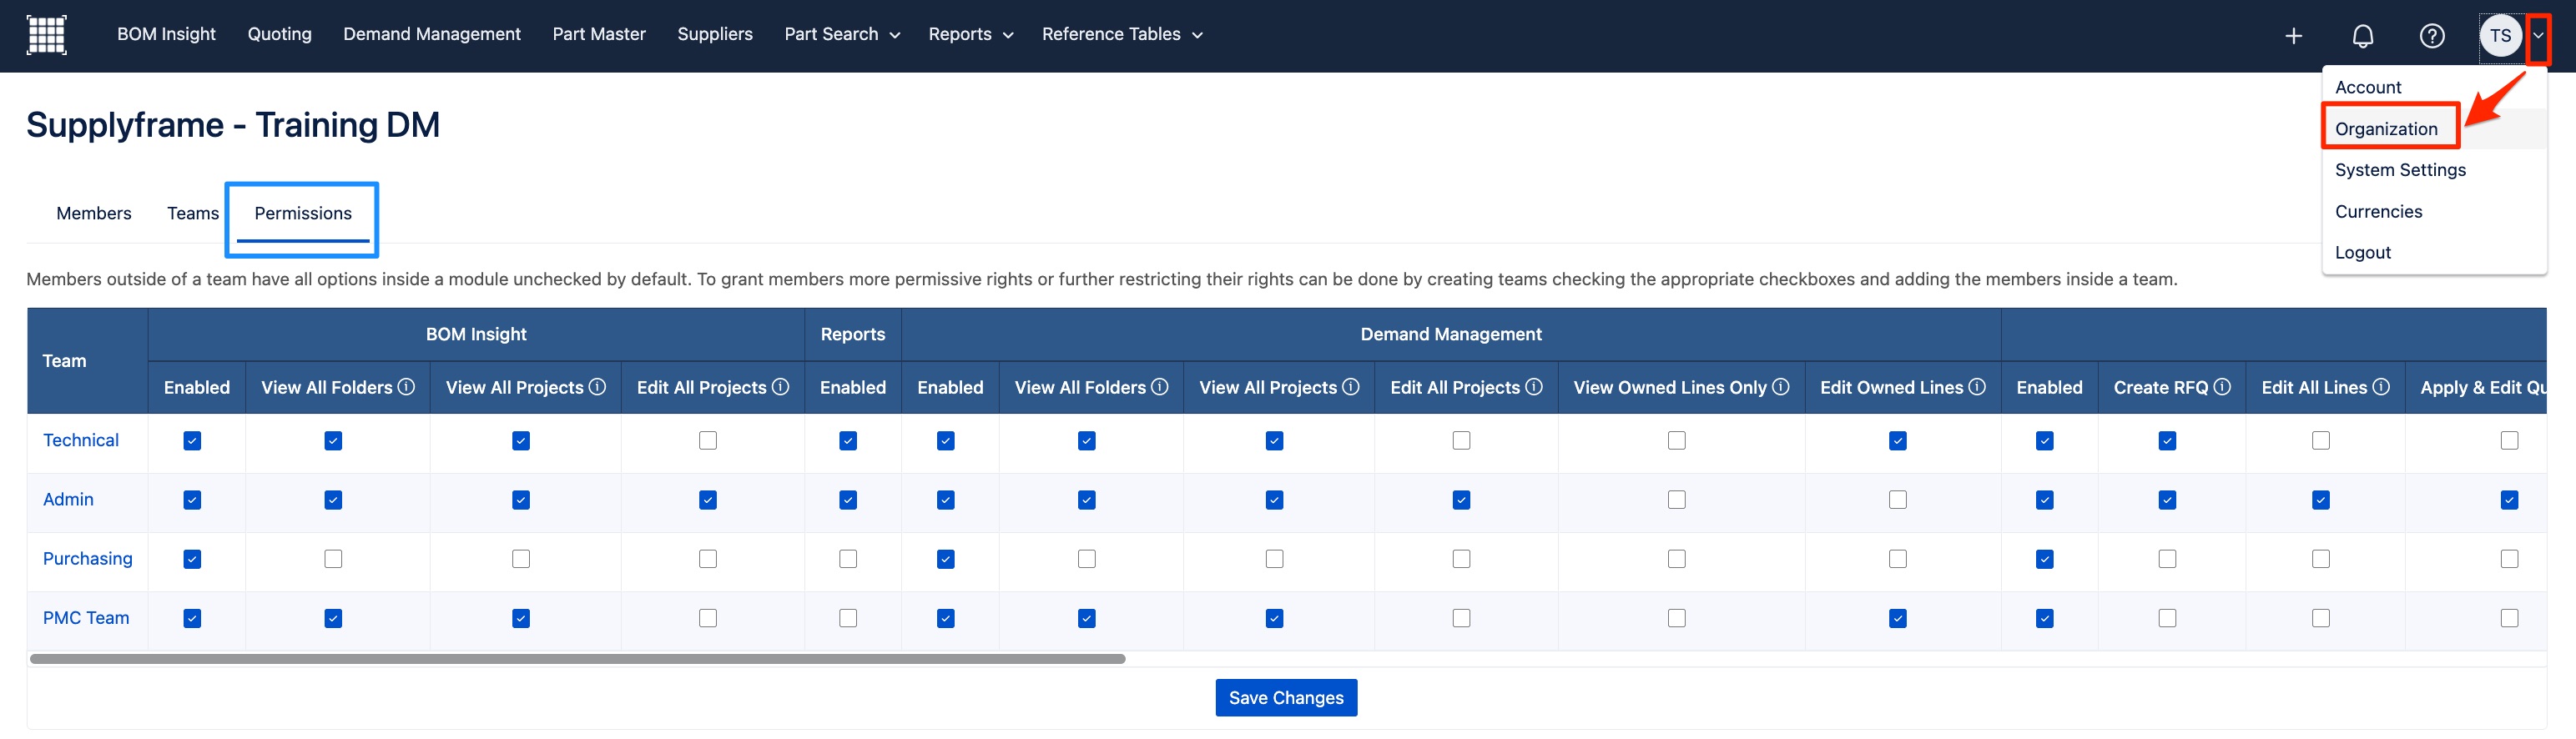The image size is (2576, 739).
Task: Uncheck Technical Create RFQ checkbox
Action: [x=2167, y=441]
